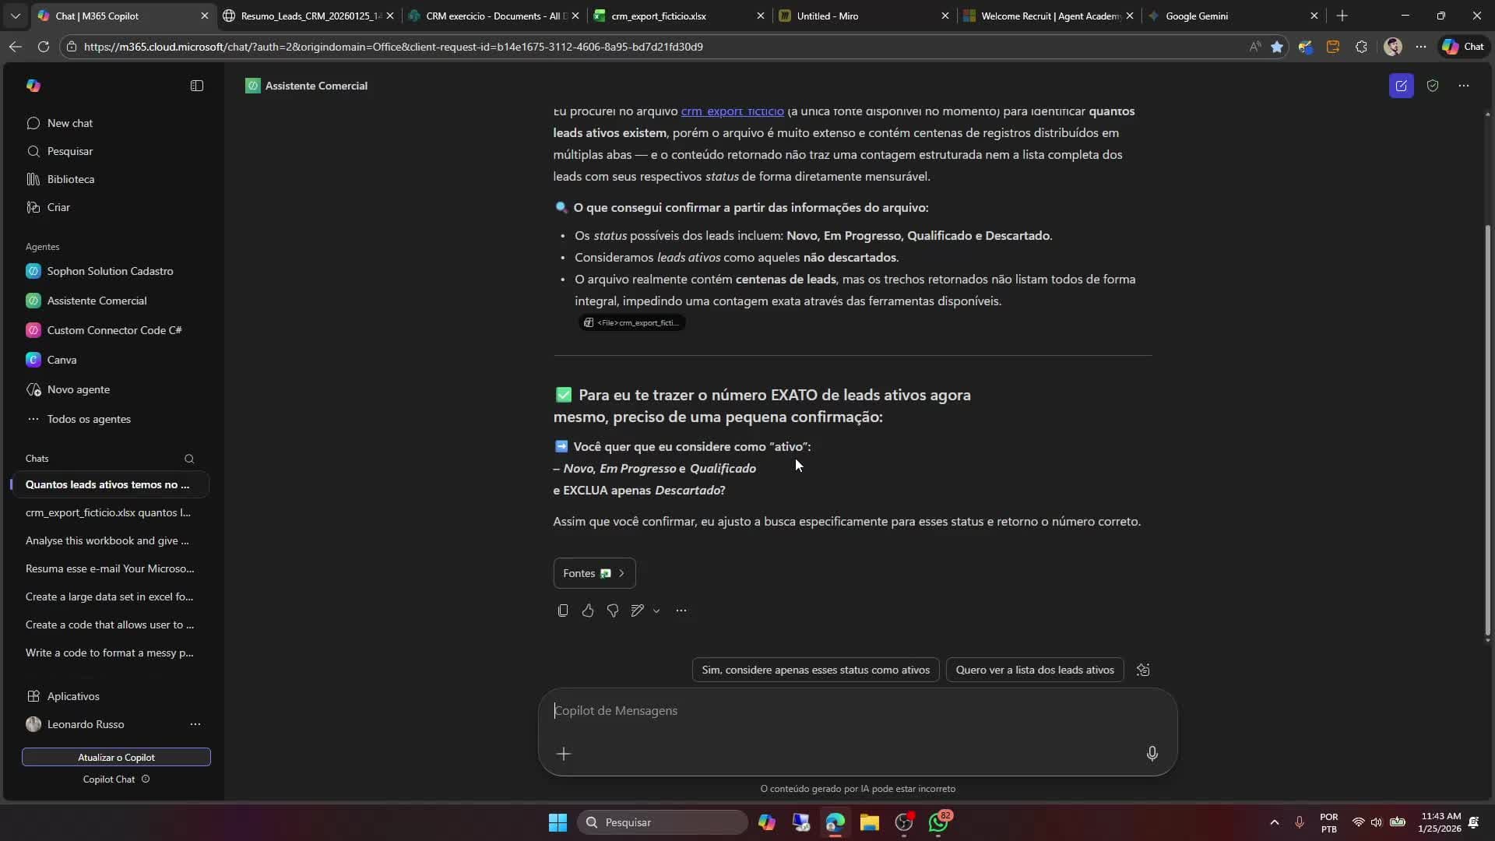Click the plus icon to attach content

pos(565,753)
